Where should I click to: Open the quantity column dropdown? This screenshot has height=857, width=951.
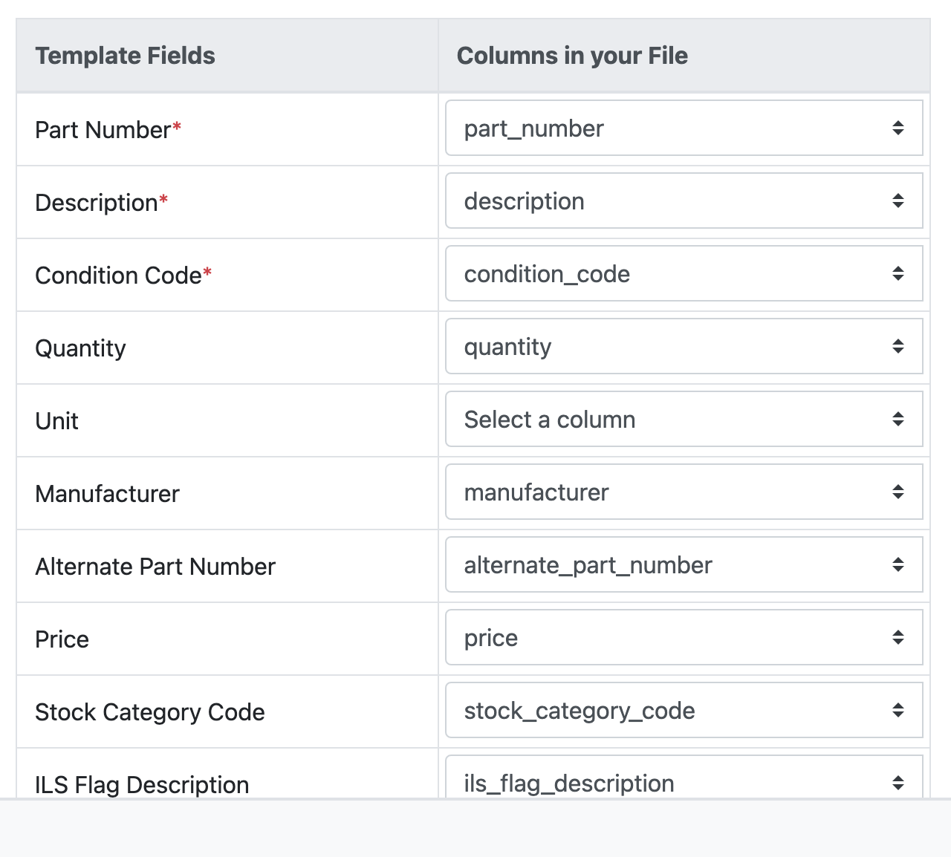click(684, 347)
